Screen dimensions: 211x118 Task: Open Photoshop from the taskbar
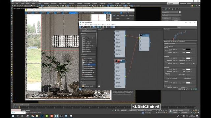[42, 116]
